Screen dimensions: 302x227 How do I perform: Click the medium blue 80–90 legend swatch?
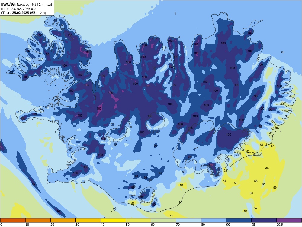(x=214, y=220)
